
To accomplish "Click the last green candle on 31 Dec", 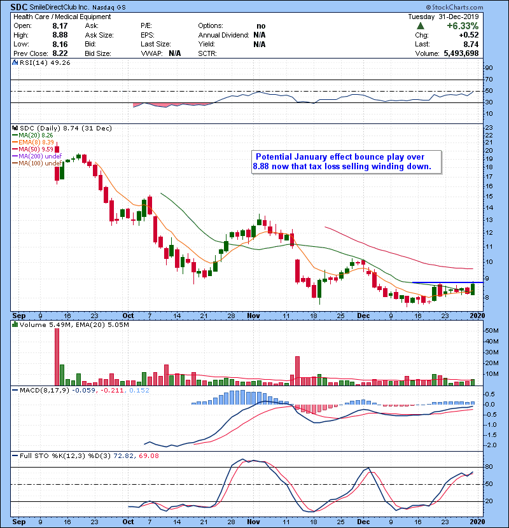I will point(473,289).
